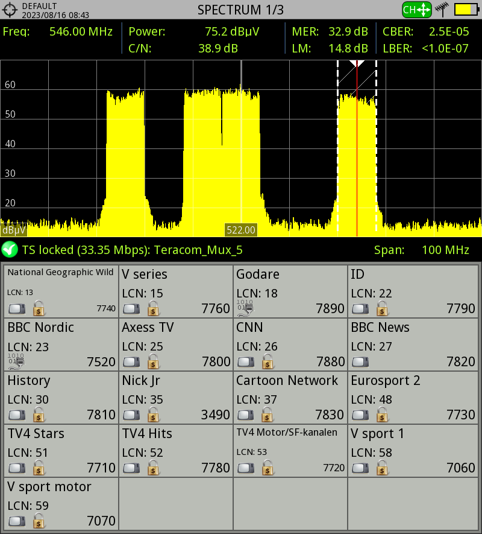Click the padlock icon in the CNN cell
482x534 pixels.
(x=268, y=361)
